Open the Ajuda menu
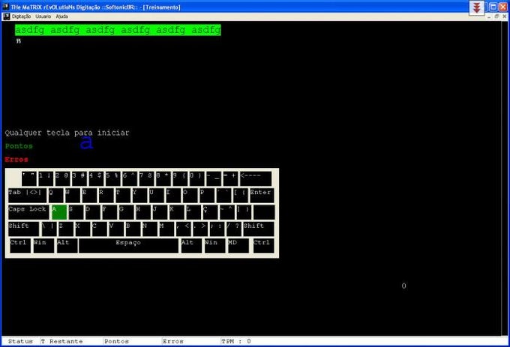This screenshot has height=347, width=510. [61, 16]
